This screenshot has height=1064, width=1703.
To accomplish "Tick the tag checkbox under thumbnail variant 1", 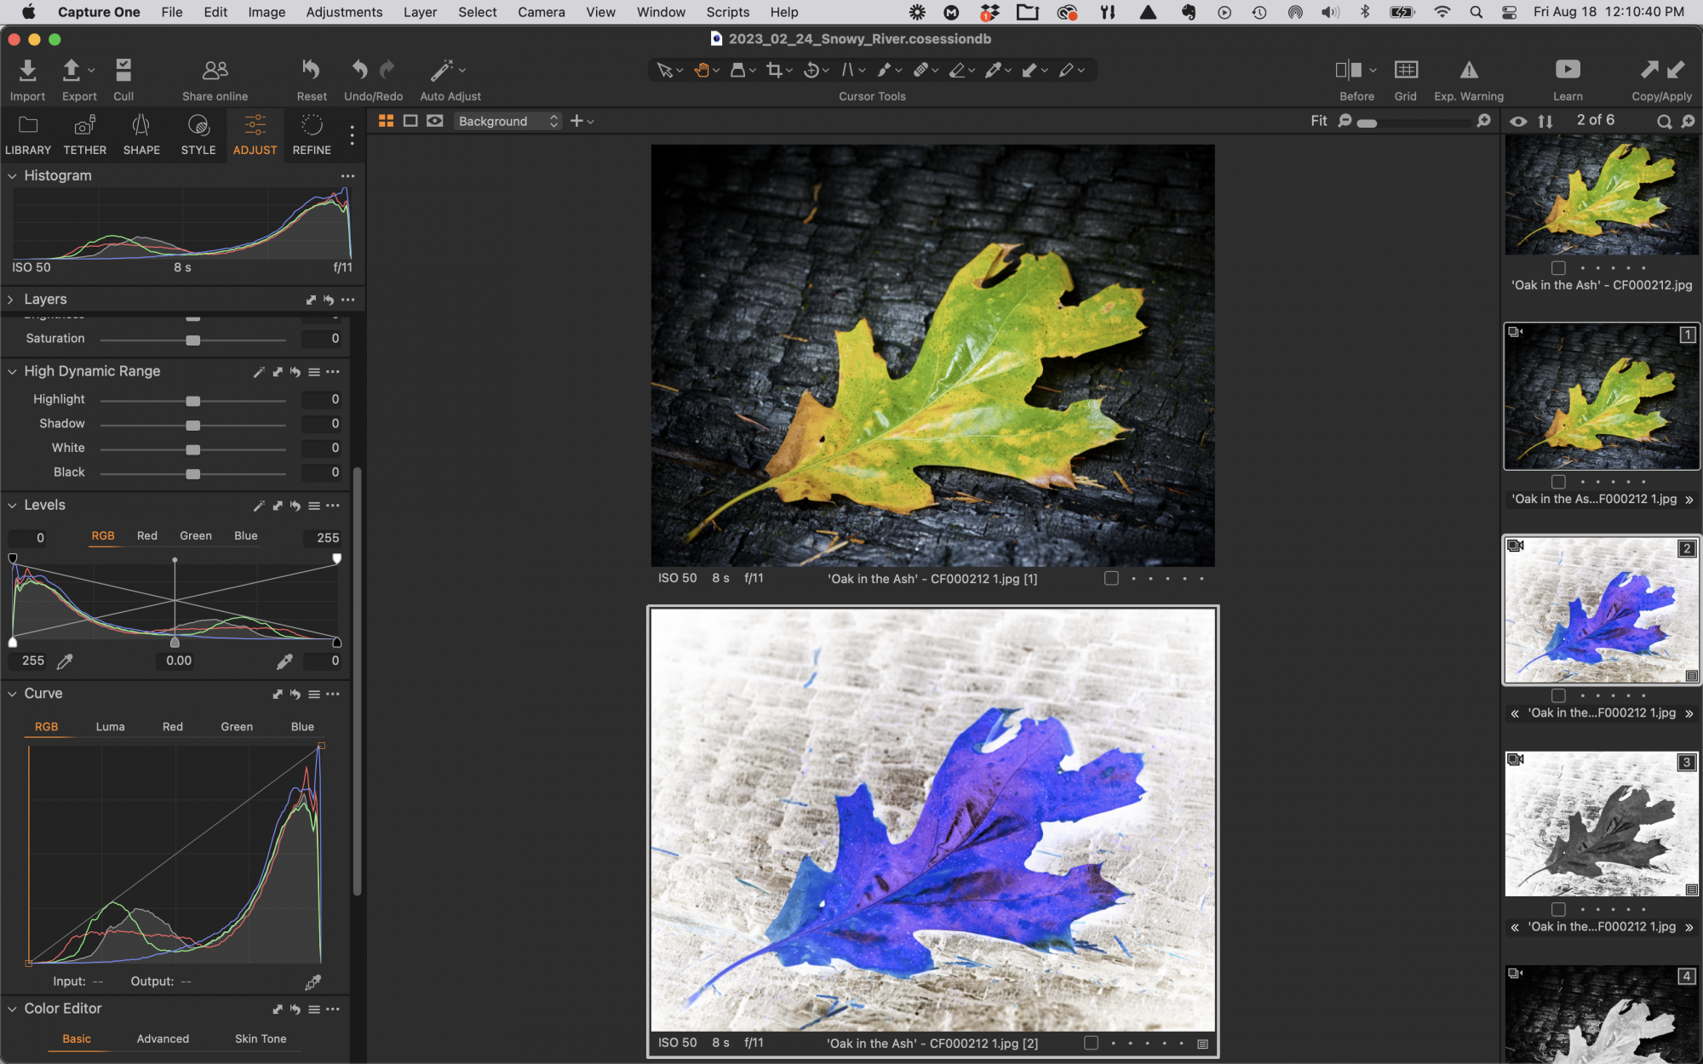I will pyautogui.click(x=1558, y=481).
